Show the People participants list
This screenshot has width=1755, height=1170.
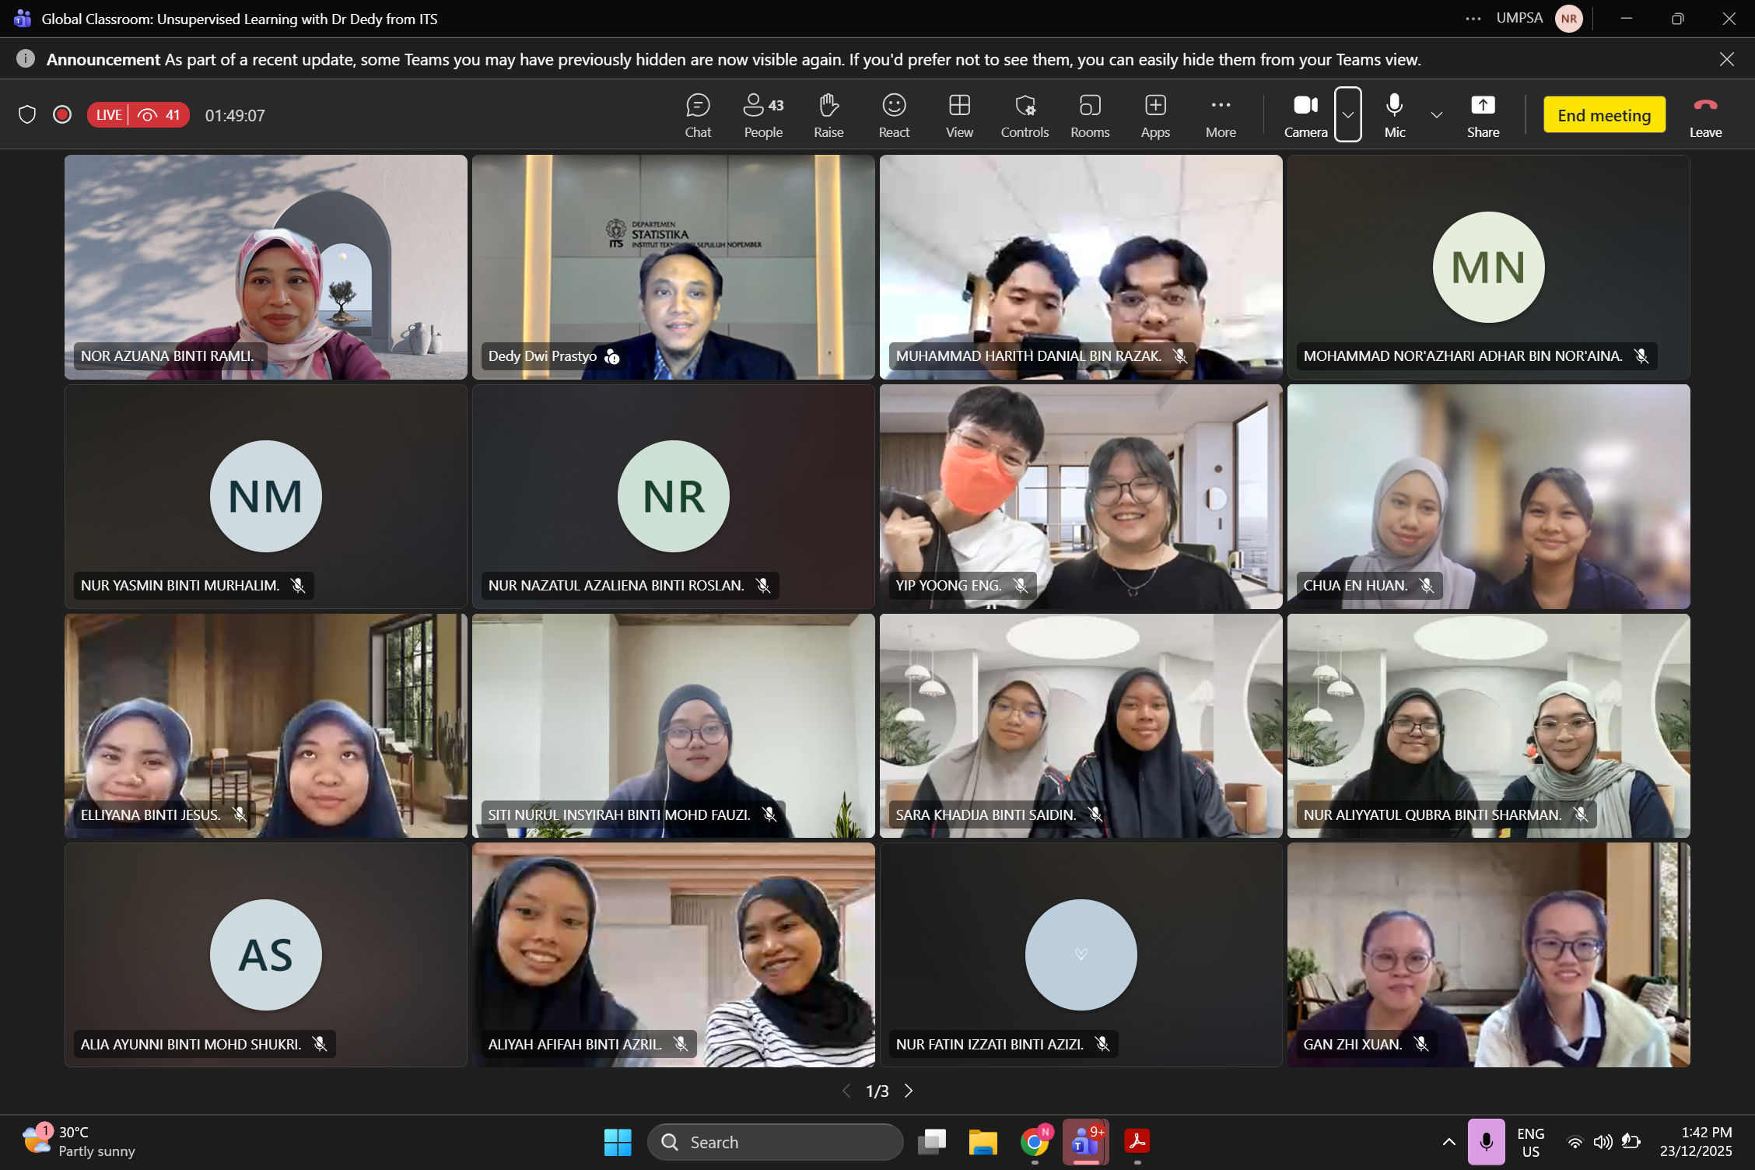tap(763, 115)
